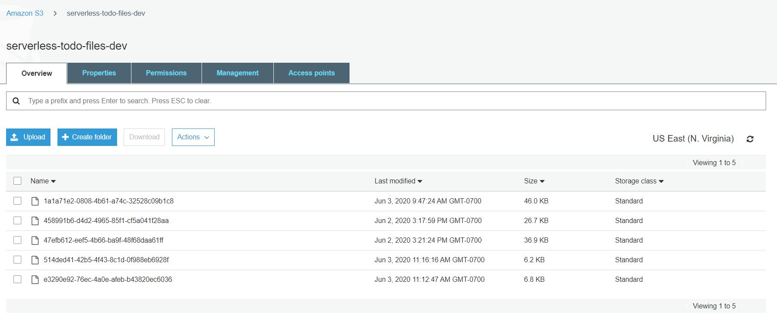This screenshot has height=318, width=777.
Task: Click file icon for 514ded41-42b5-4f43-8c1d-0f988eb6928f
Action: pos(35,260)
